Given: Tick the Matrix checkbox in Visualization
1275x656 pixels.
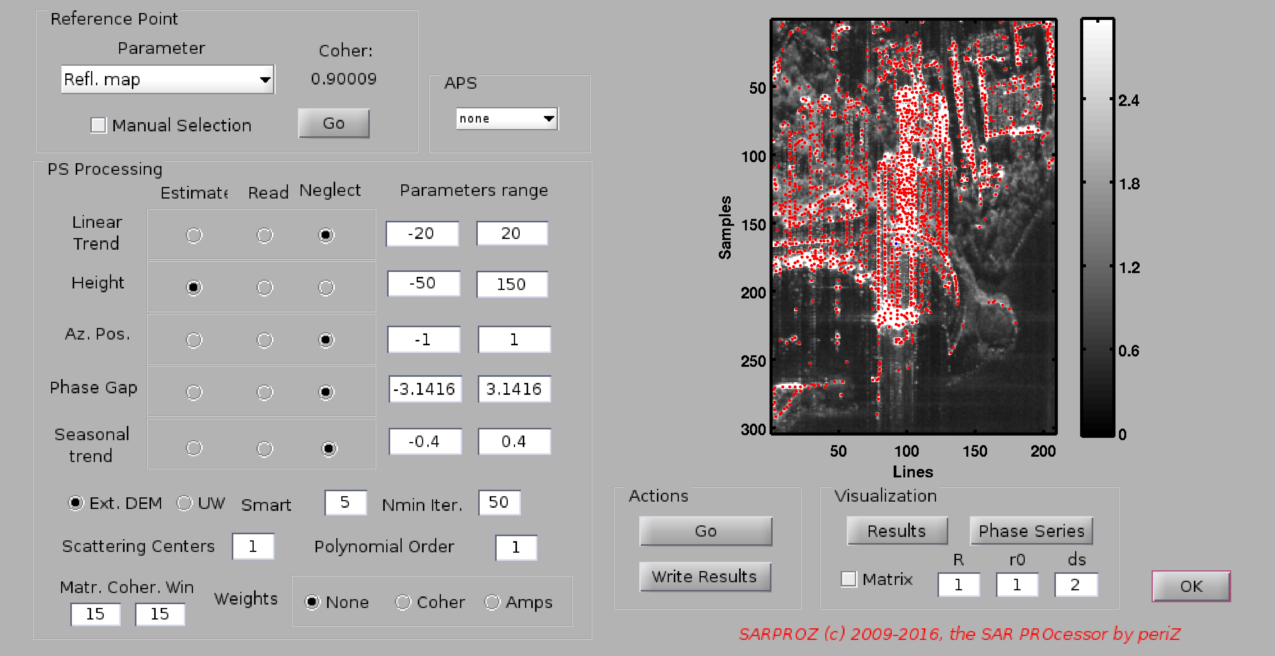Looking at the screenshot, I should pos(848,579).
